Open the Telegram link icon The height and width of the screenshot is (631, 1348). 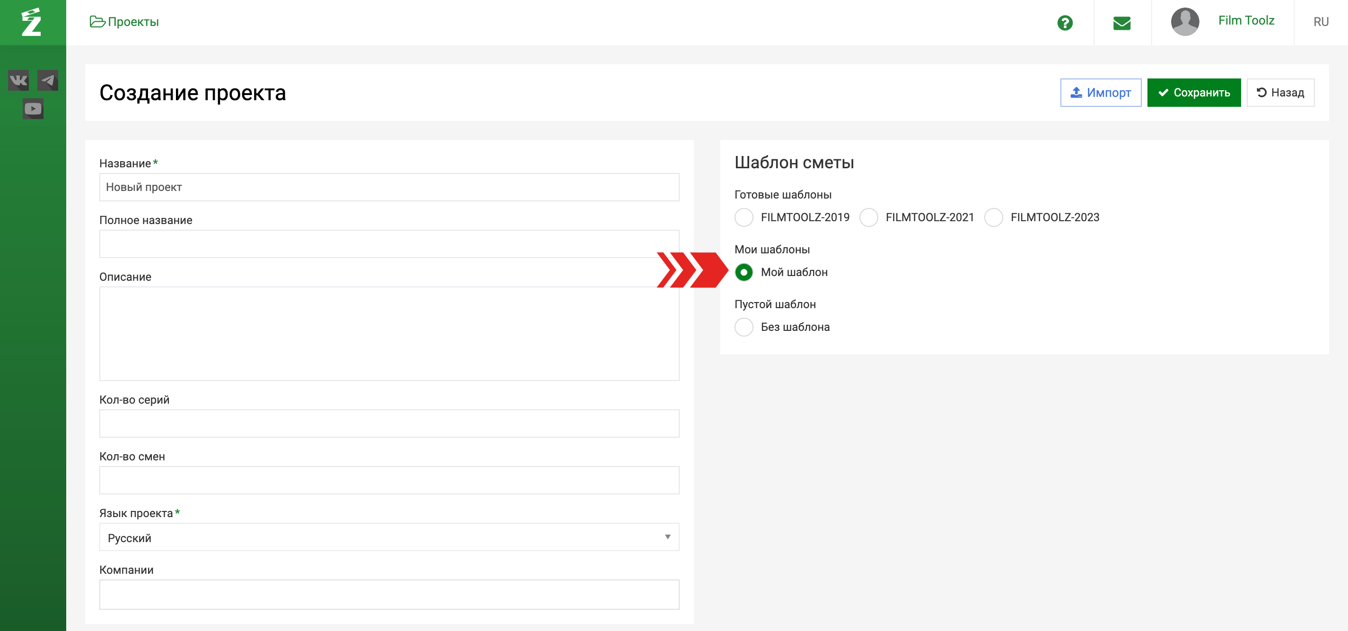click(x=48, y=80)
